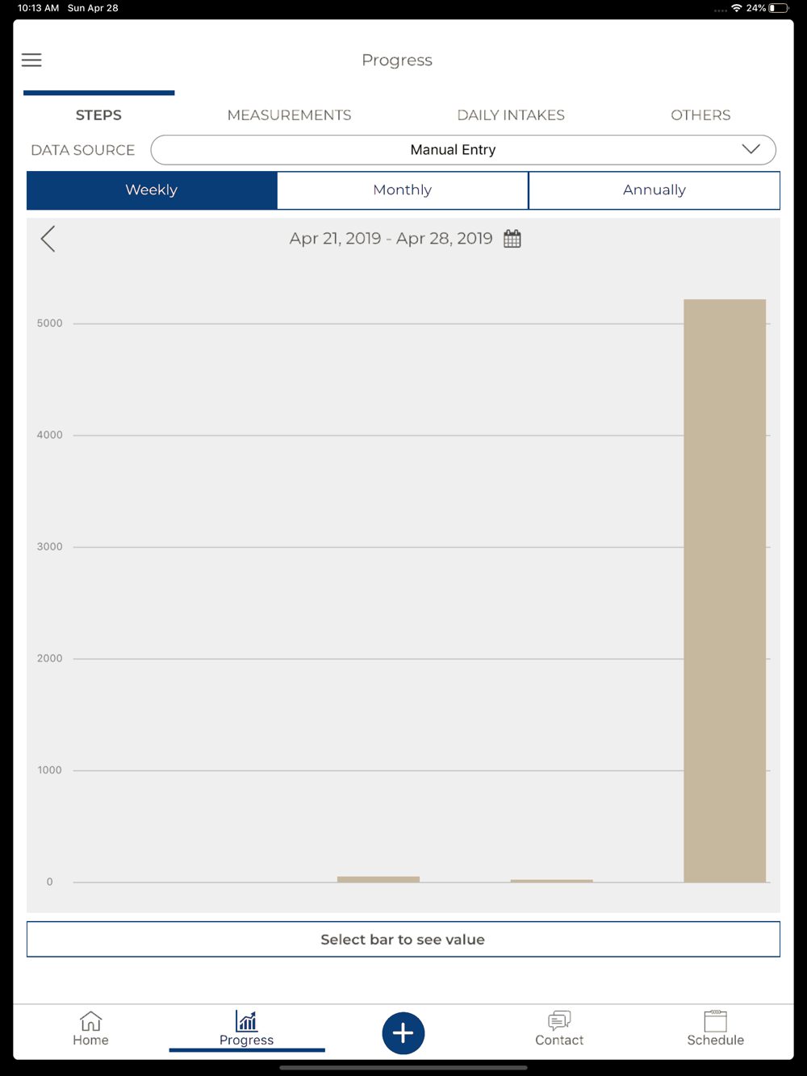
Task: Go to previous week with back chevron
Action: (48, 239)
